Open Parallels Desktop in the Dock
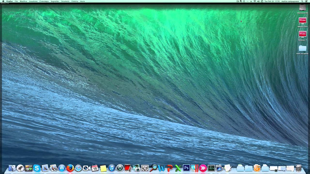Image resolution: width=310 pixels, height=174 pixels. (x=195, y=168)
